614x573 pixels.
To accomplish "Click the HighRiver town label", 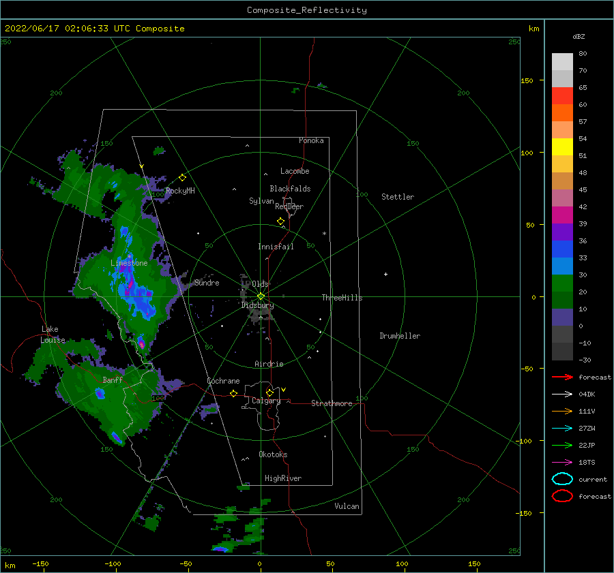I will coord(283,478).
